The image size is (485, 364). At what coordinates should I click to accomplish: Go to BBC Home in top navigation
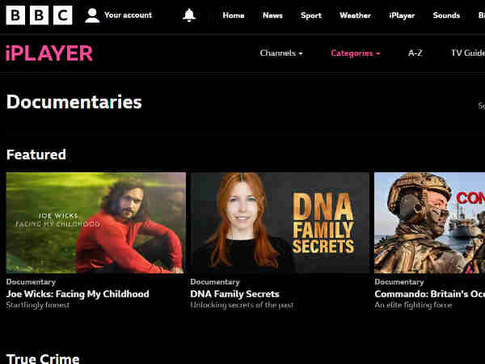[x=234, y=15]
